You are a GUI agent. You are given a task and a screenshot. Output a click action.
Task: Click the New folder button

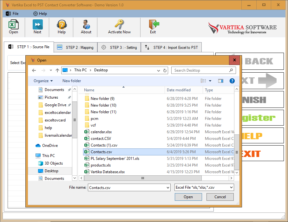point(72,81)
